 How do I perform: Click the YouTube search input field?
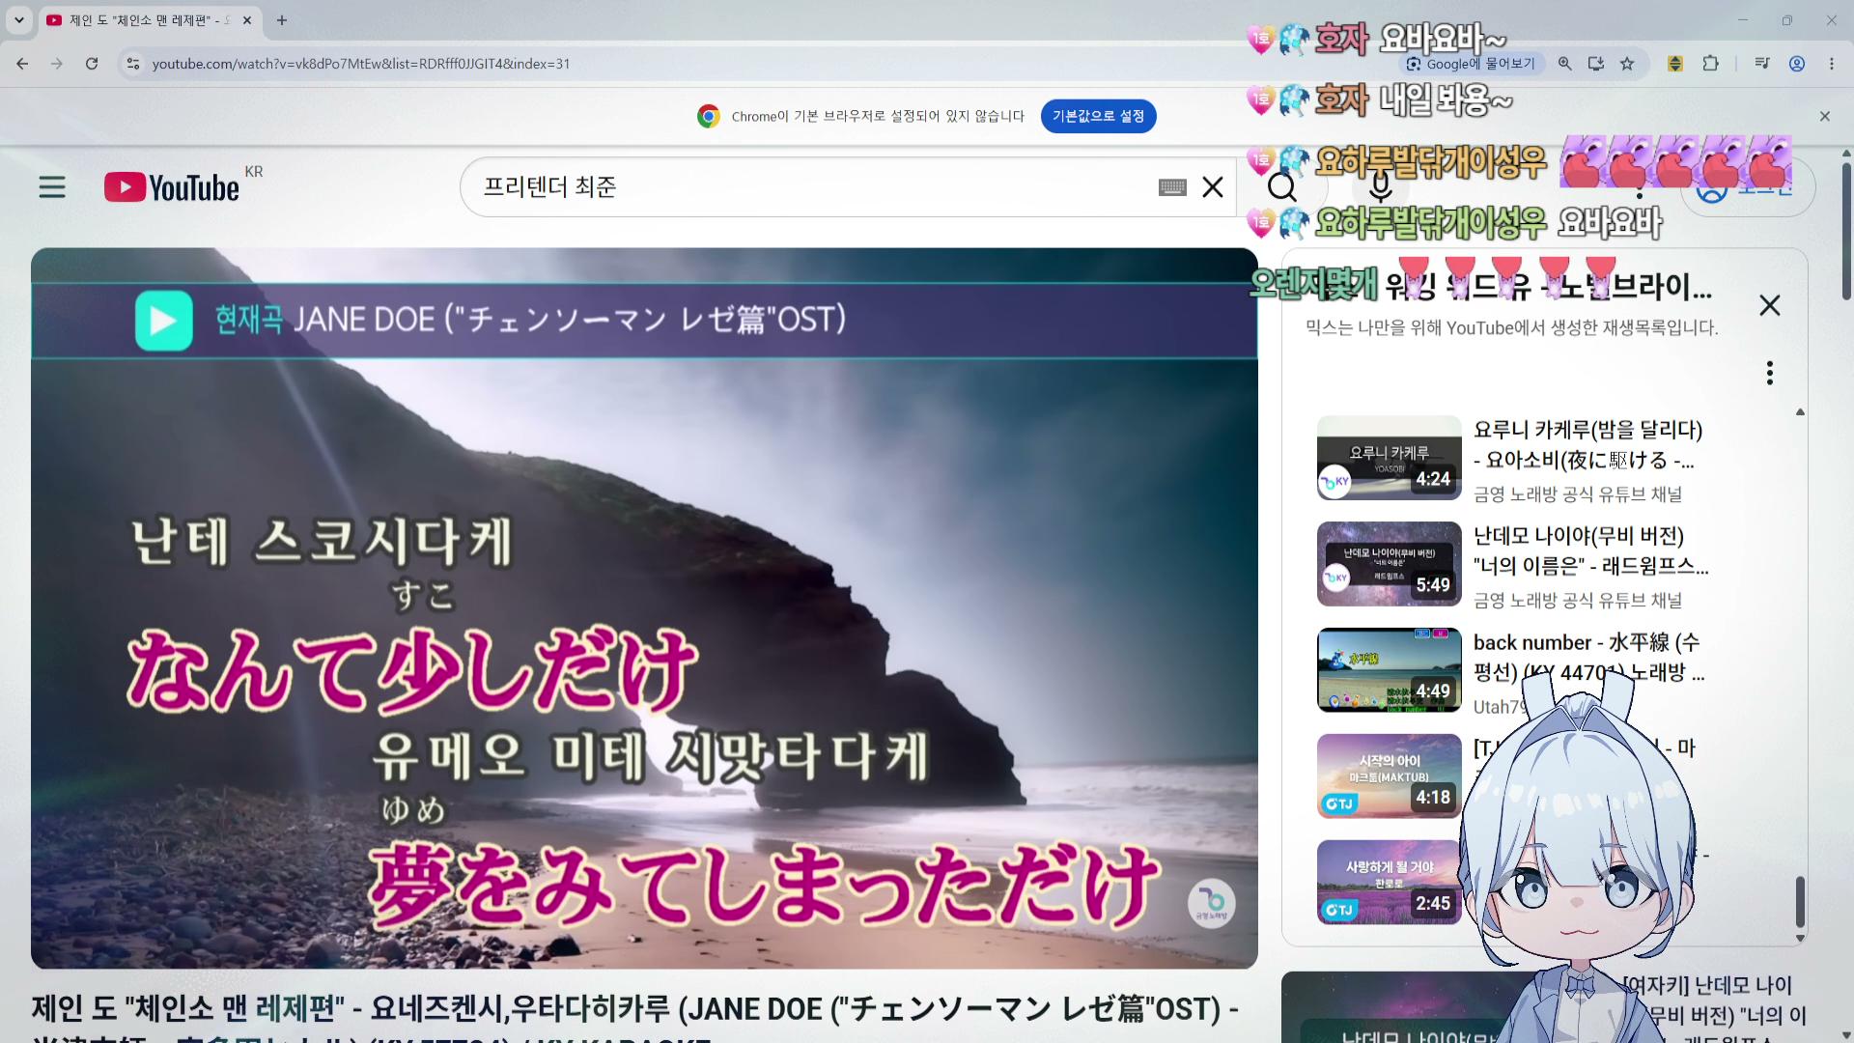tap(811, 186)
